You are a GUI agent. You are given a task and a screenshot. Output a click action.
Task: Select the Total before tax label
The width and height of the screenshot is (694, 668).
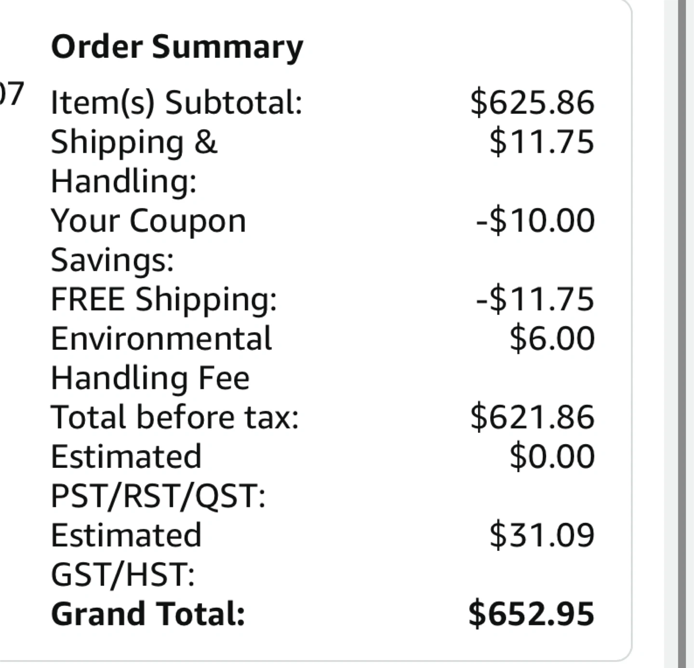tap(174, 417)
